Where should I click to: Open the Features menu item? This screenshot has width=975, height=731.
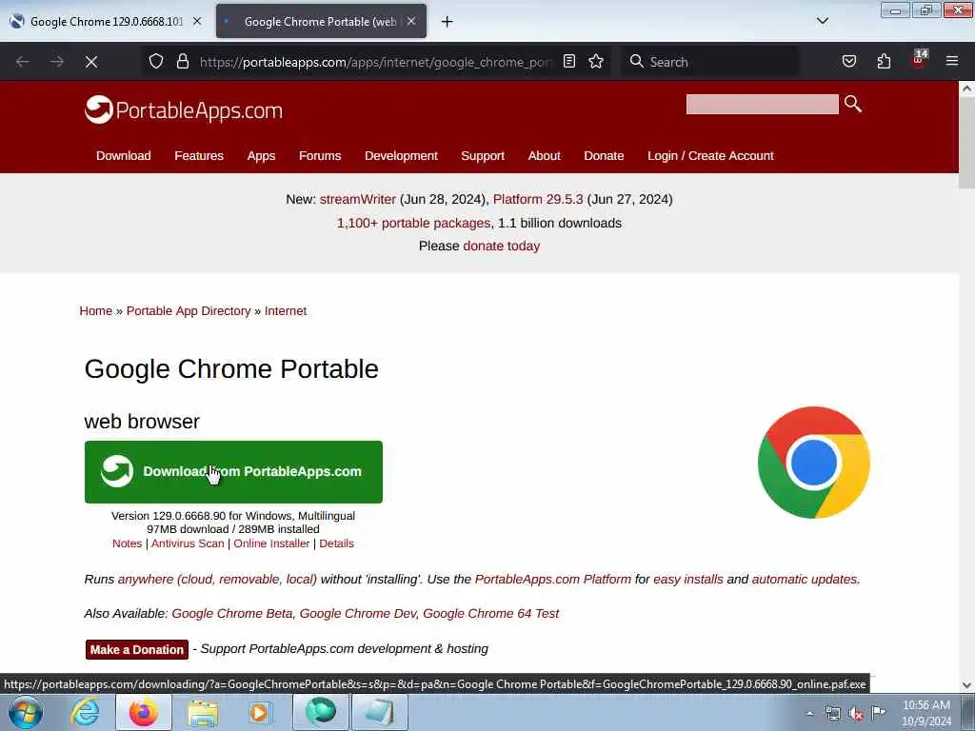coord(199,156)
